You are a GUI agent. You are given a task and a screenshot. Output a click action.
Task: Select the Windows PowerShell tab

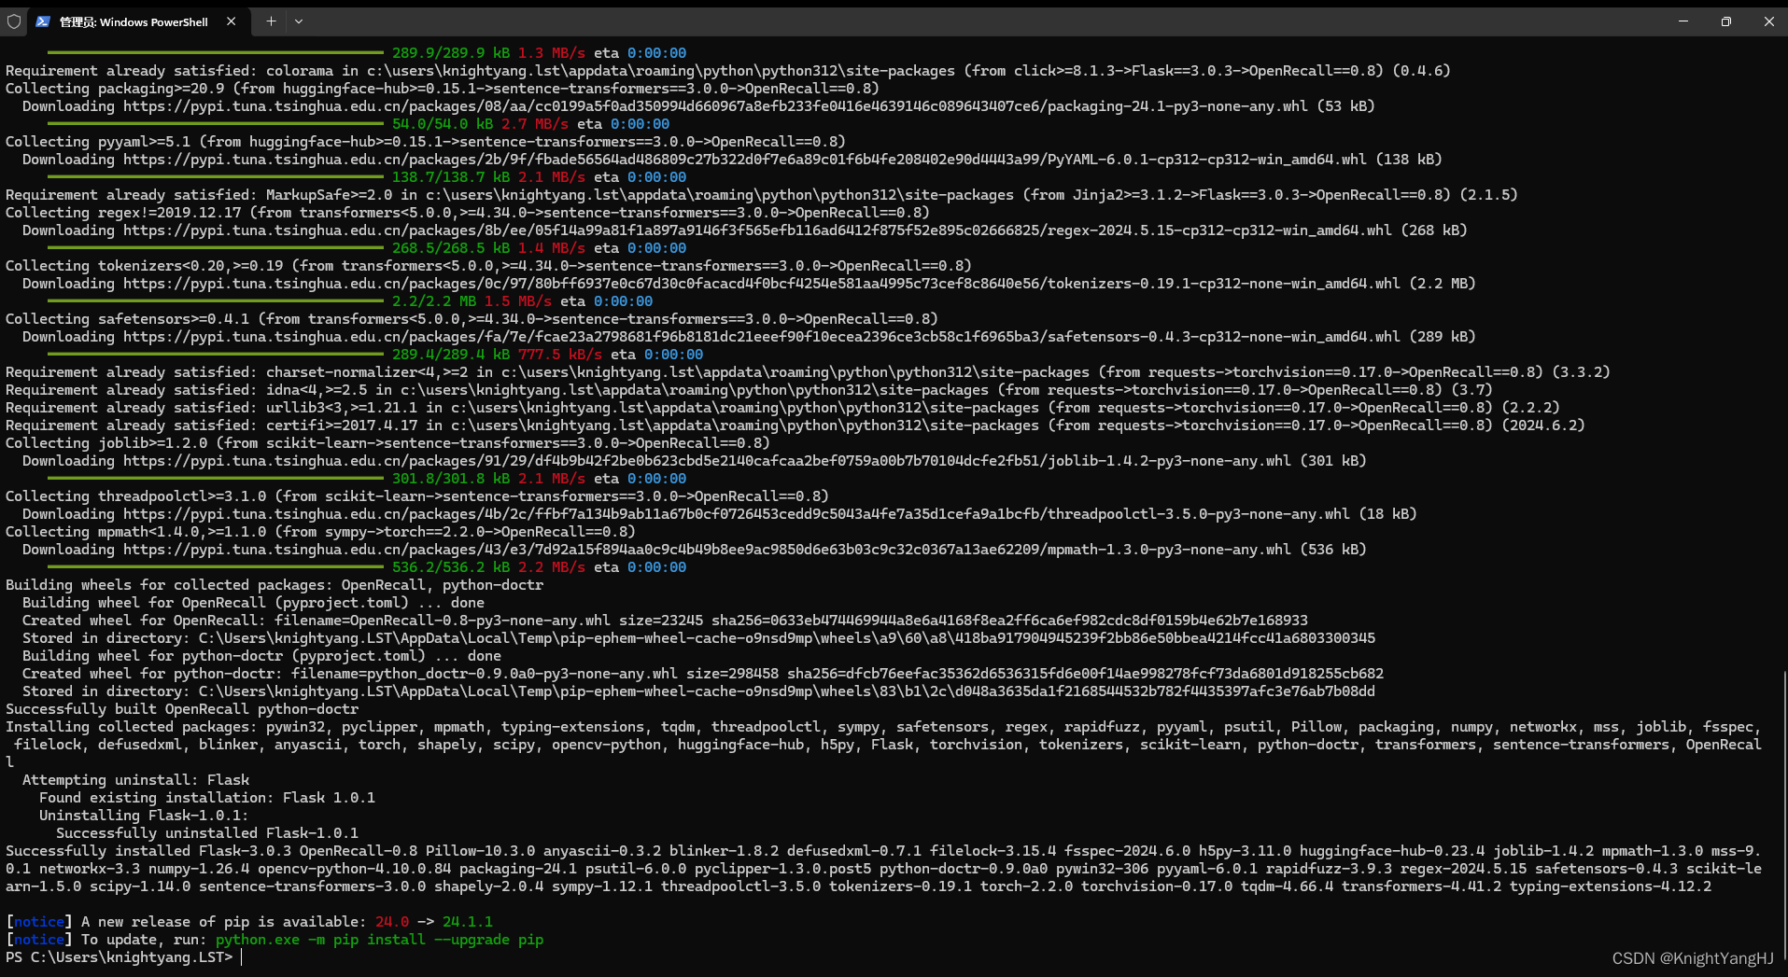[138, 21]
